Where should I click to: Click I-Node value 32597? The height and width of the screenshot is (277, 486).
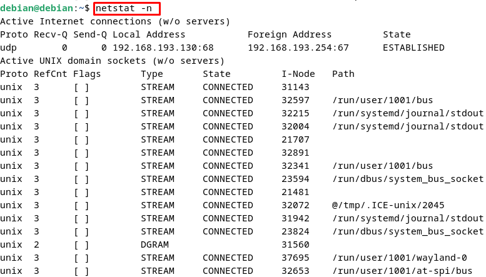point(295,100)
